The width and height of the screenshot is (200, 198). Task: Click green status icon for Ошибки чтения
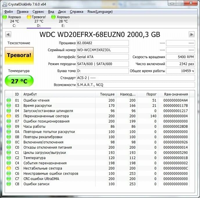[9, 100]
